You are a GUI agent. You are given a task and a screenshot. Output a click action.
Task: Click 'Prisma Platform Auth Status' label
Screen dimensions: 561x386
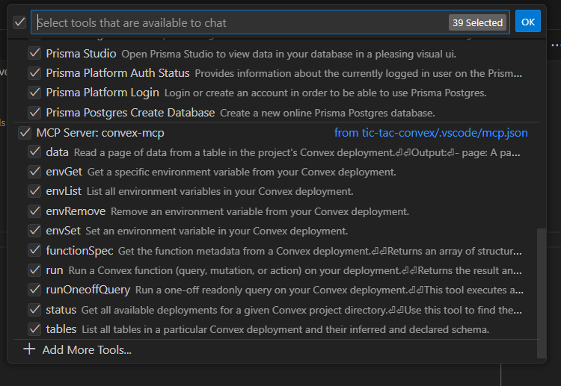[117, 73]
